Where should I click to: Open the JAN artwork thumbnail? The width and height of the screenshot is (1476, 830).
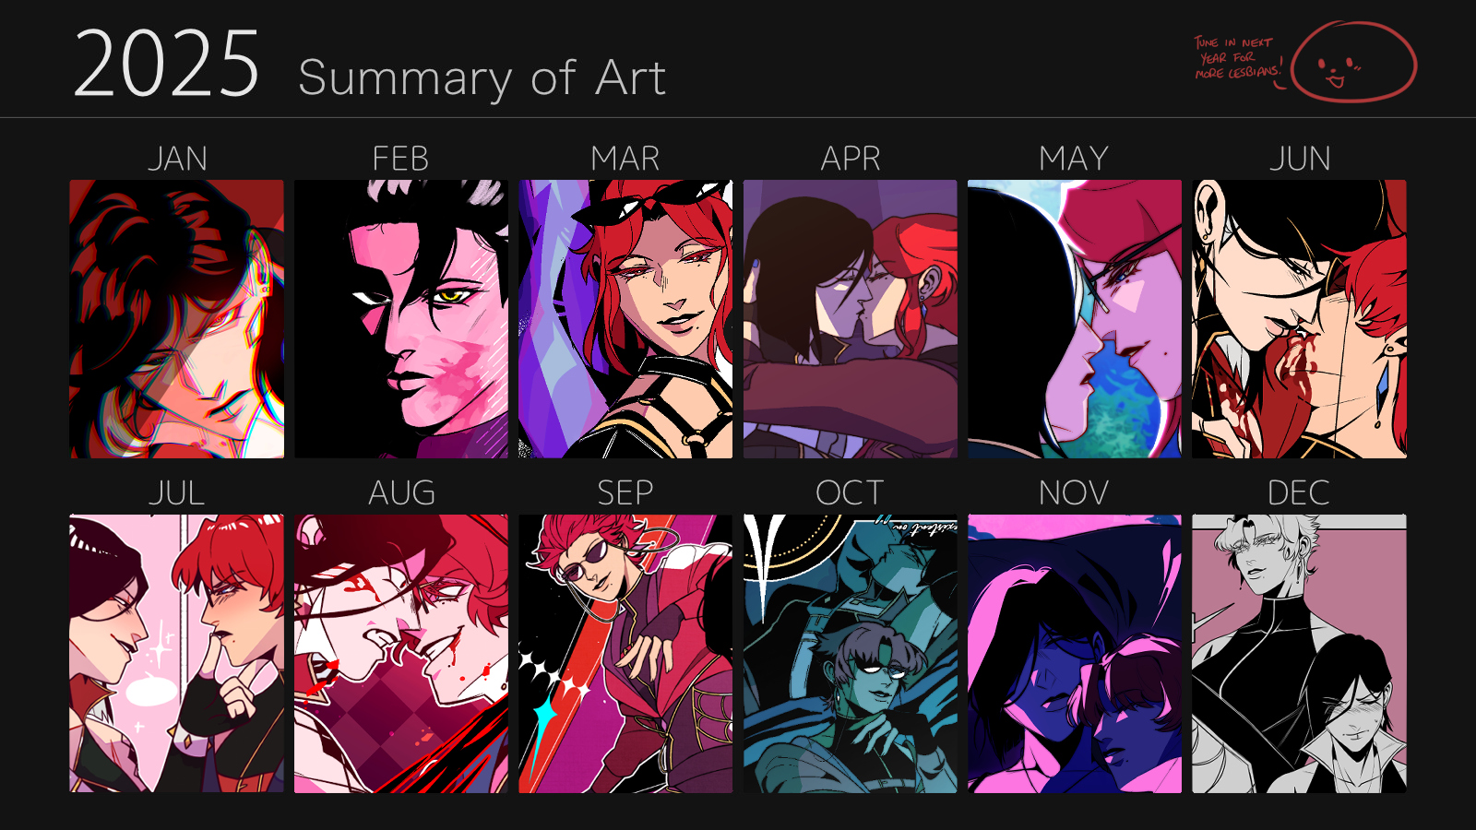(177, 319)
